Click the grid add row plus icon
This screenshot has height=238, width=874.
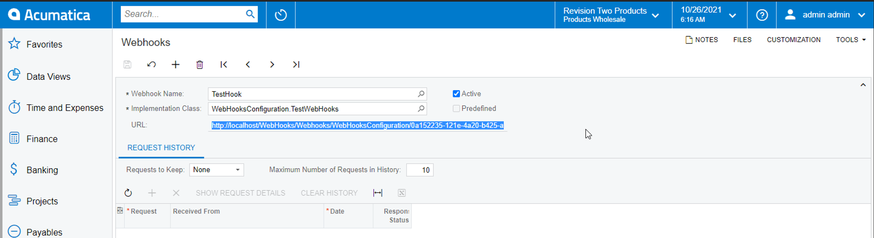click(152, 193)
